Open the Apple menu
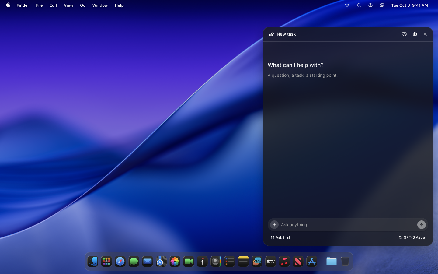 click(x=8, y=5)
